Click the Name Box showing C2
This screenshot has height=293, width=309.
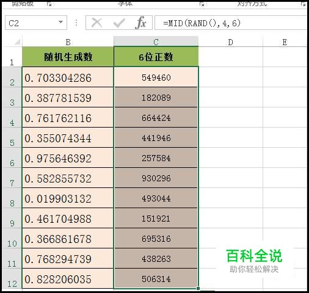pyautogui.click(x=36, y=23)
